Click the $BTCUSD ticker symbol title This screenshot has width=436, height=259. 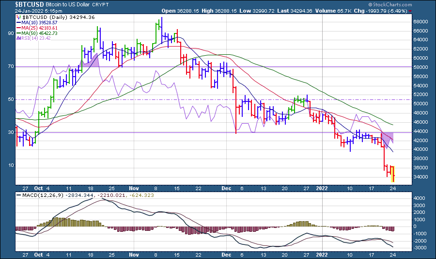29,4
